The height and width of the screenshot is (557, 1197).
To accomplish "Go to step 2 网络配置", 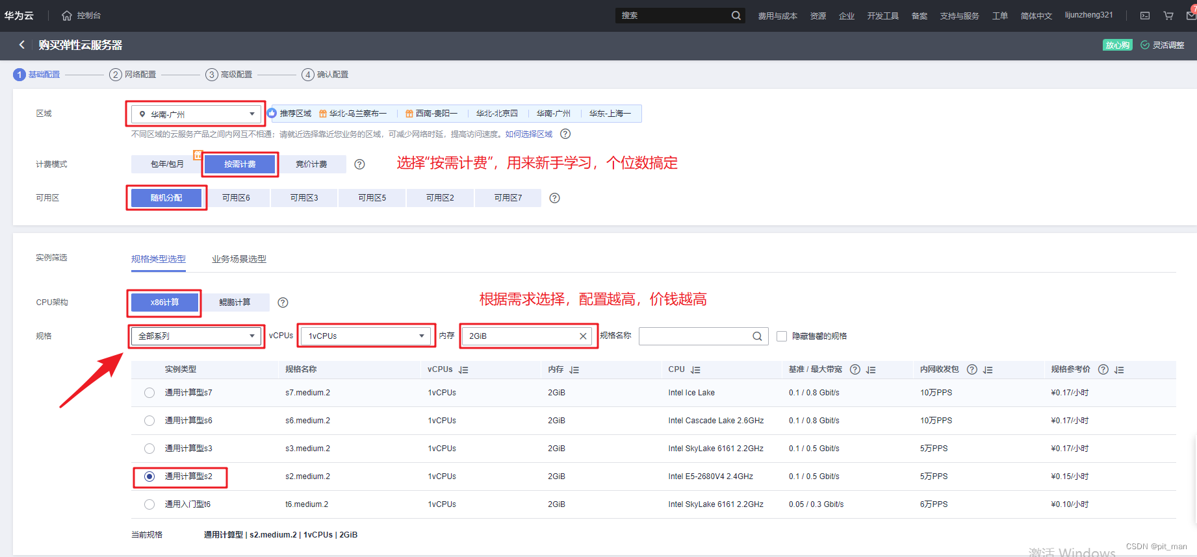I will click(x=133, y=75).
